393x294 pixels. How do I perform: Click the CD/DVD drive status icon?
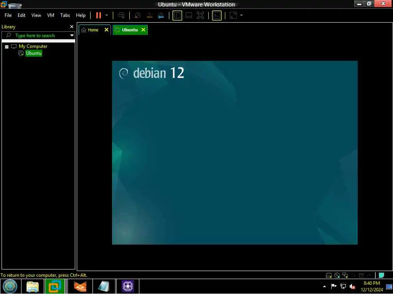coord(337,275)
